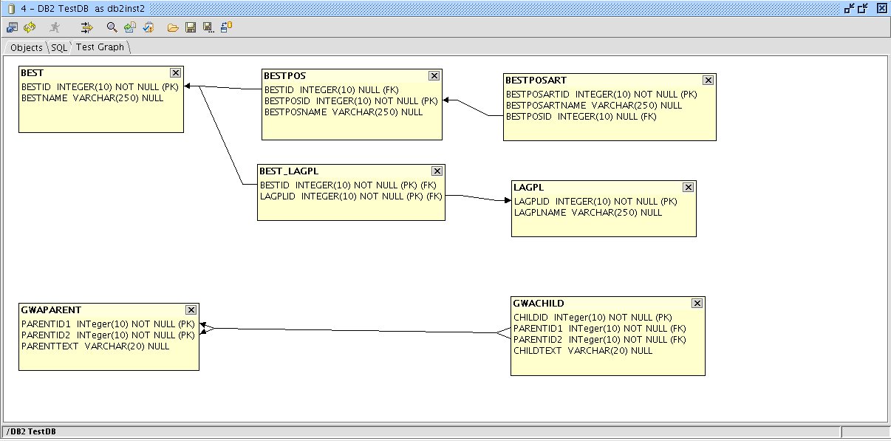The image size is (891, 441).
Task: Close the BESTPOSART table box
Action: click(x=708, y=80)
